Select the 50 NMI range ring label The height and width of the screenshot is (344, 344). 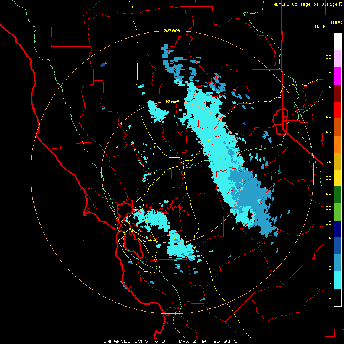(x=172, y=101)
